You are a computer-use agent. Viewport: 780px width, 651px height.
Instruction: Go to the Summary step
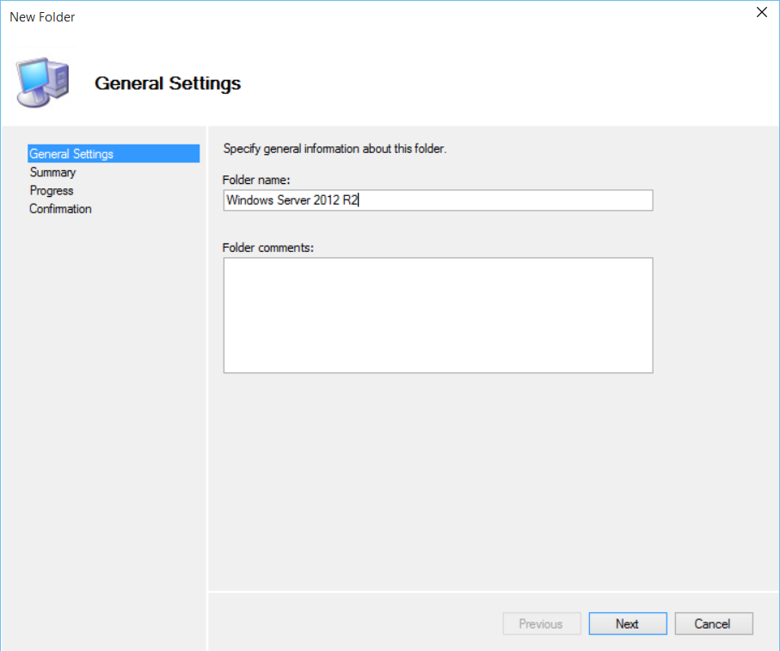coord(52,172)
